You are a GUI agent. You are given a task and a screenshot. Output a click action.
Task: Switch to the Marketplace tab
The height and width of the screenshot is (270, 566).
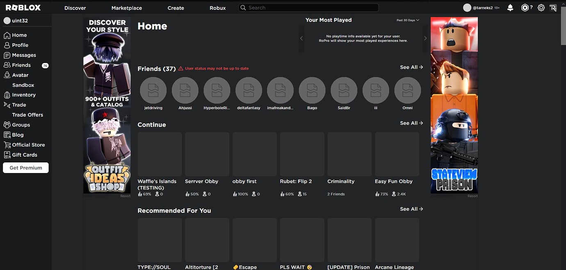point(126,8)
